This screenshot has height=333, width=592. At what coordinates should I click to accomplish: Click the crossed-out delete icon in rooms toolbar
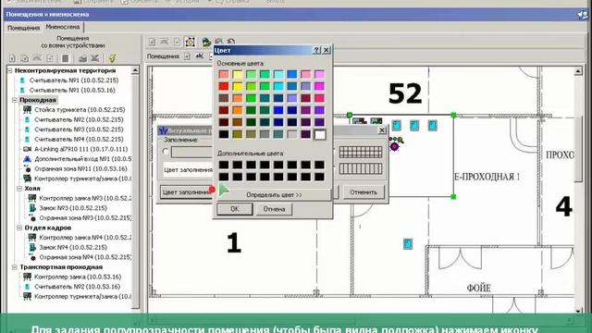tap(94, 58)
